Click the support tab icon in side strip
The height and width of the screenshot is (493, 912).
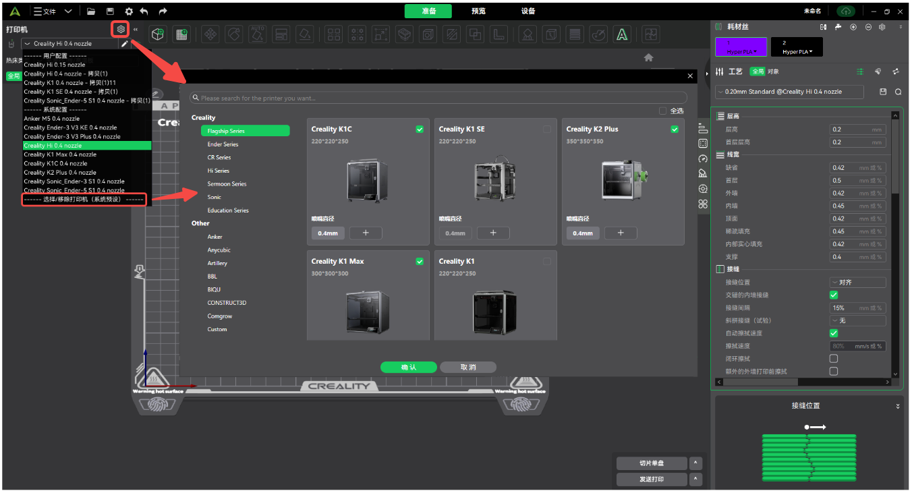pos(703,173)
